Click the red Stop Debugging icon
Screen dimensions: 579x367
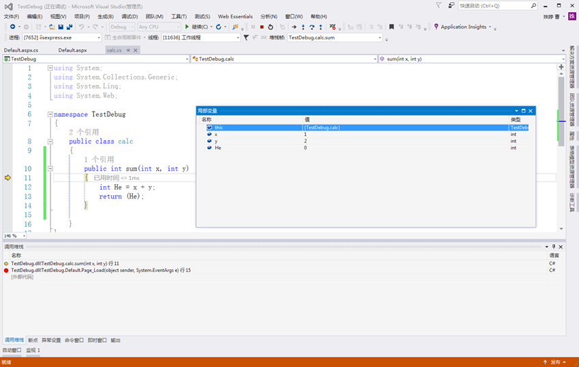262,27
